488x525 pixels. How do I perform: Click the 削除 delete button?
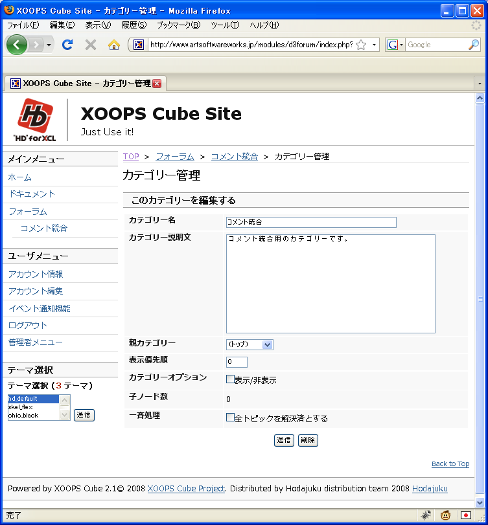click(x=308, y=440)
